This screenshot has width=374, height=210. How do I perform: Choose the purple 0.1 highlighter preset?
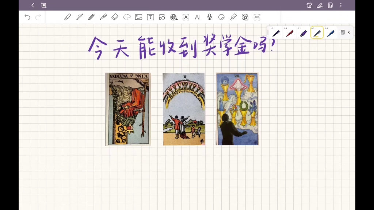(x=303, y=32)
